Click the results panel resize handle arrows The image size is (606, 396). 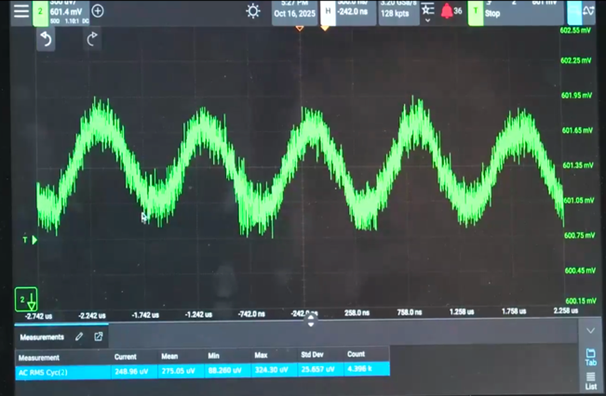(x=311, y=321)
